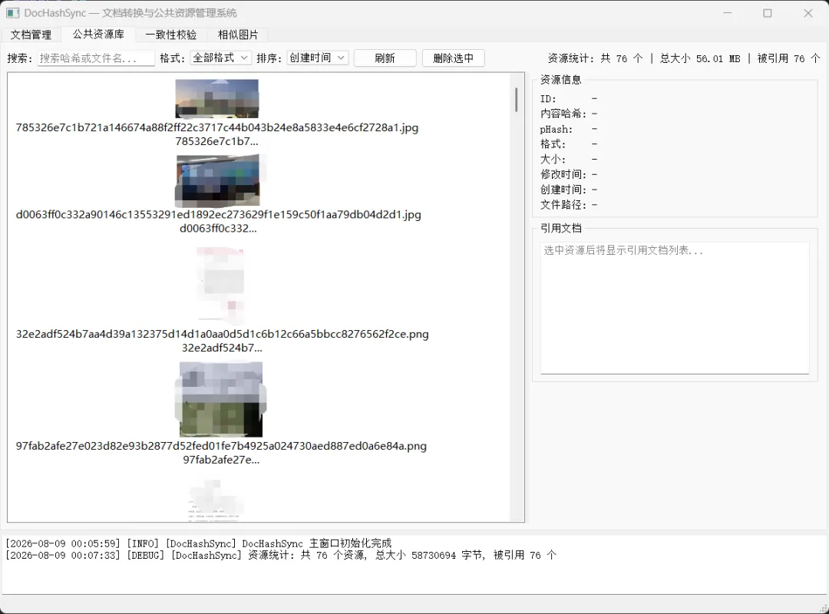Viewport: 829px width, 614px height.
Task: Select thumbnail of 97fab2afe27e png resource
Action: (x=221, y=399)
